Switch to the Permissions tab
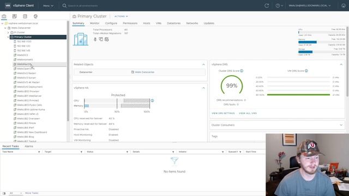Screen dimensions: 349x196 click(x=130, y=23)
